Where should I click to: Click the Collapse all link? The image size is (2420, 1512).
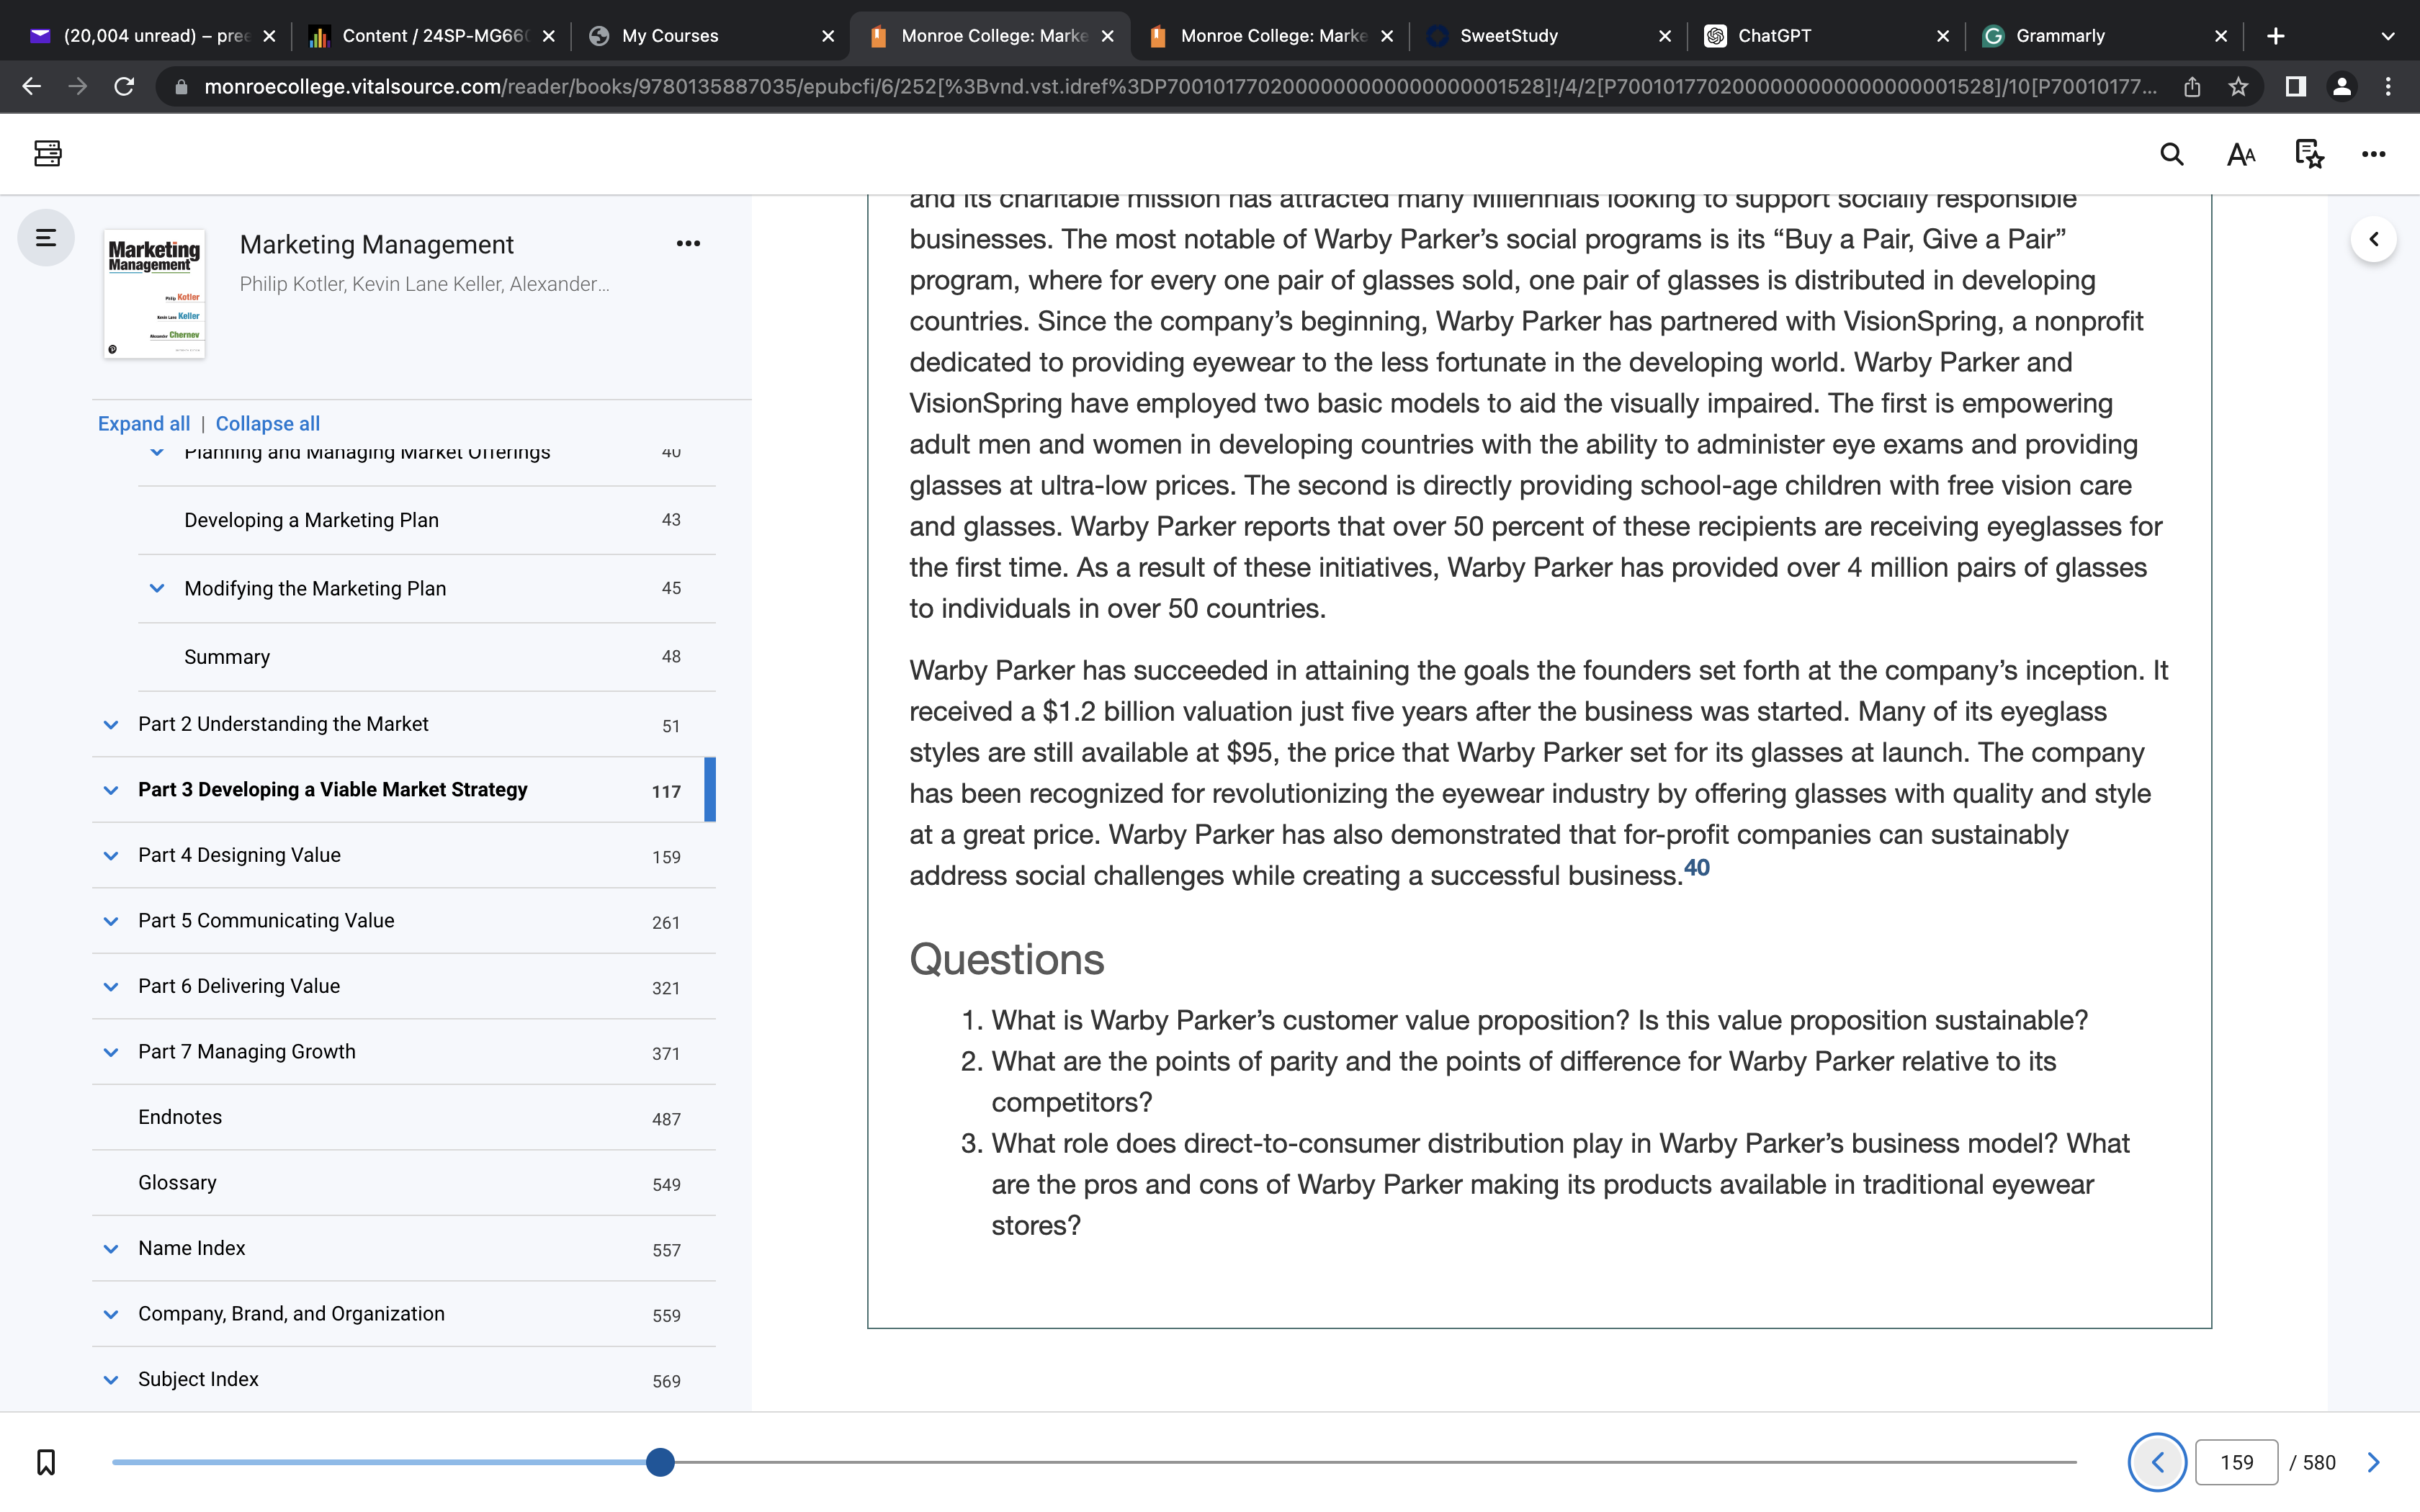(268, 424)
